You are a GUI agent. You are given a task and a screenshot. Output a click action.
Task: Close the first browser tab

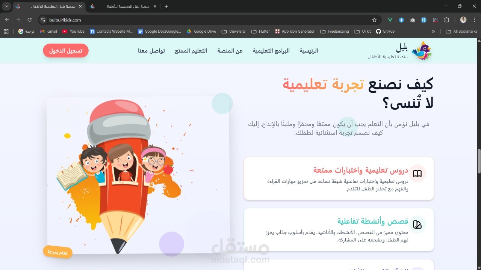80,6
